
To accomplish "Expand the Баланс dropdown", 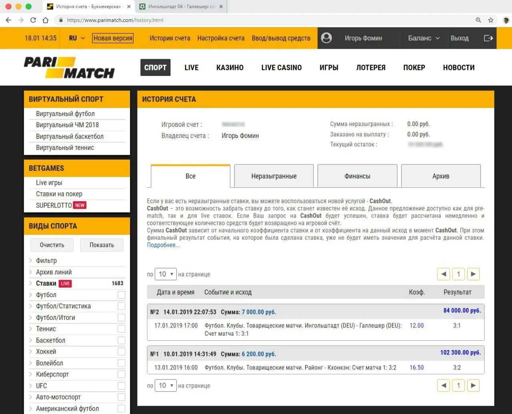I will [424, 38].
